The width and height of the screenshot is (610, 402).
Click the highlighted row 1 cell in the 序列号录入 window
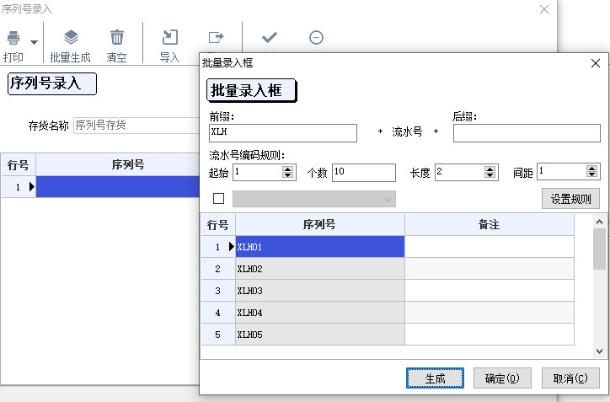117,187
